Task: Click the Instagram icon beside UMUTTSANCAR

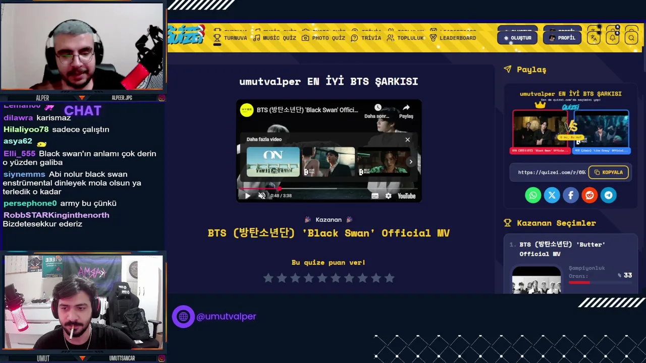Action: tap(161, 358)
